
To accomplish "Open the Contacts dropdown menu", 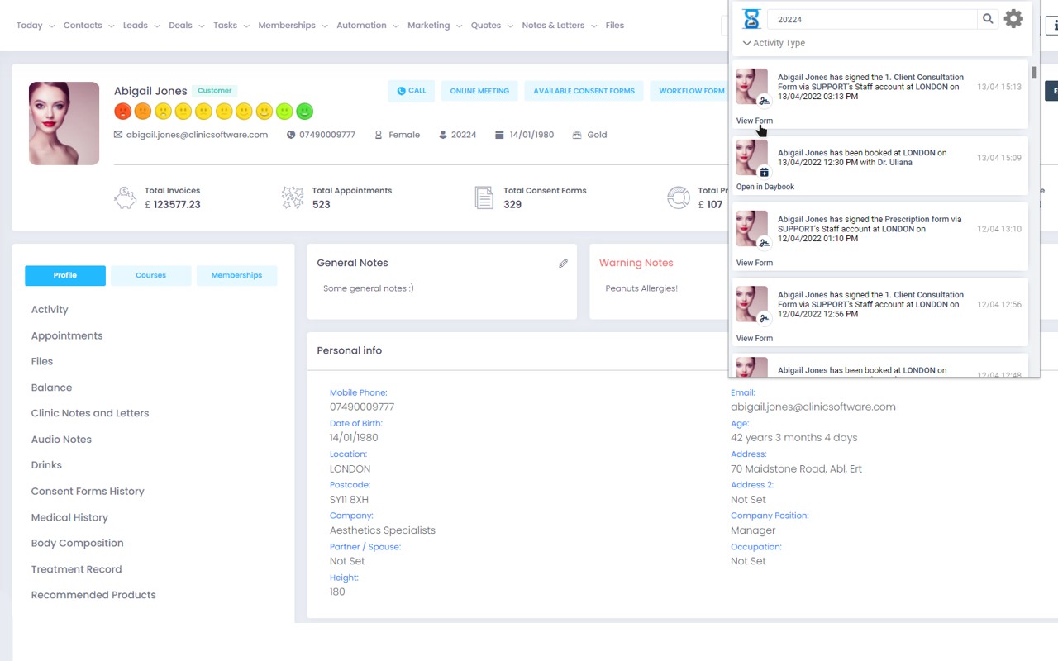I will point(82,26).
